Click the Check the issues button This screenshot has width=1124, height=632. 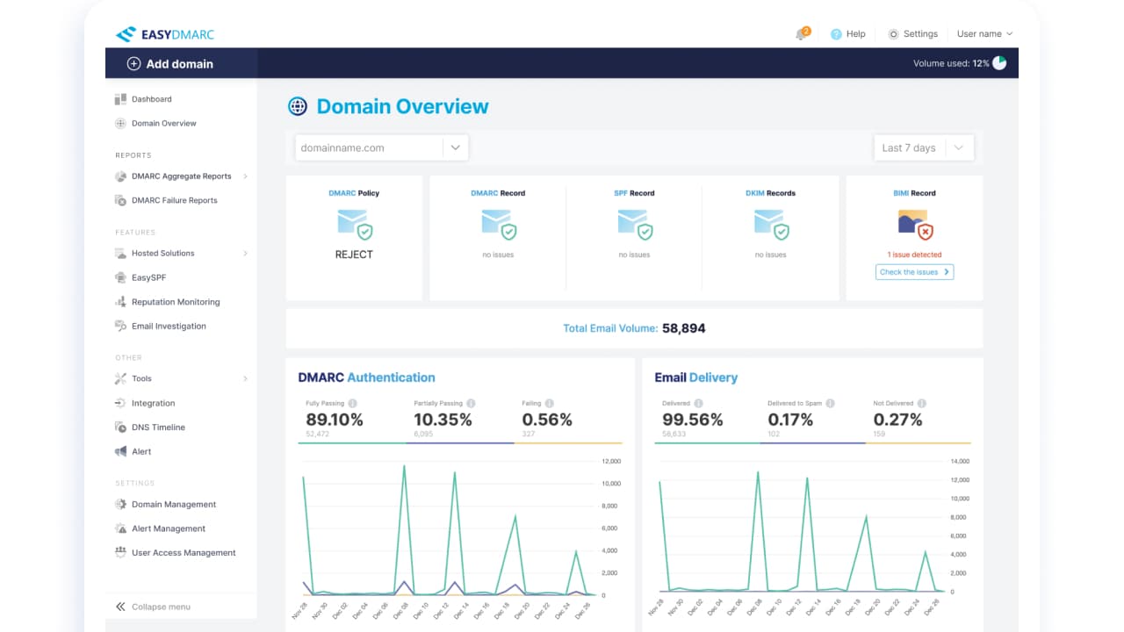point(914,272)
